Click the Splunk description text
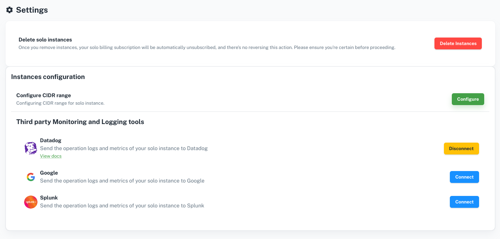The image size is (500, 239). tap(122, 205)
